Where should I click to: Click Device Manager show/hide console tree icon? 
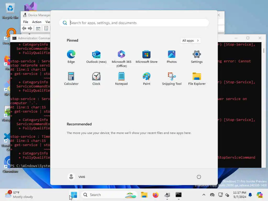click(38, 28)
